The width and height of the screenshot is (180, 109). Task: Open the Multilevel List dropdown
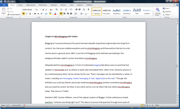(x=71, y=9)
